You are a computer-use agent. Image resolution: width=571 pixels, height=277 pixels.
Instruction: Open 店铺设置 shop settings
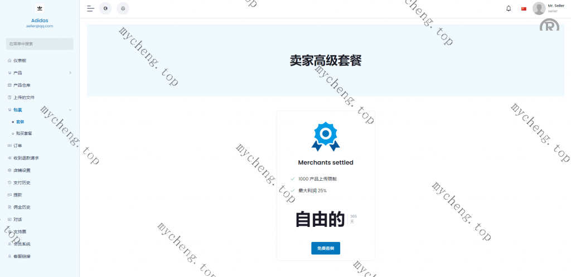coord(22,170)
